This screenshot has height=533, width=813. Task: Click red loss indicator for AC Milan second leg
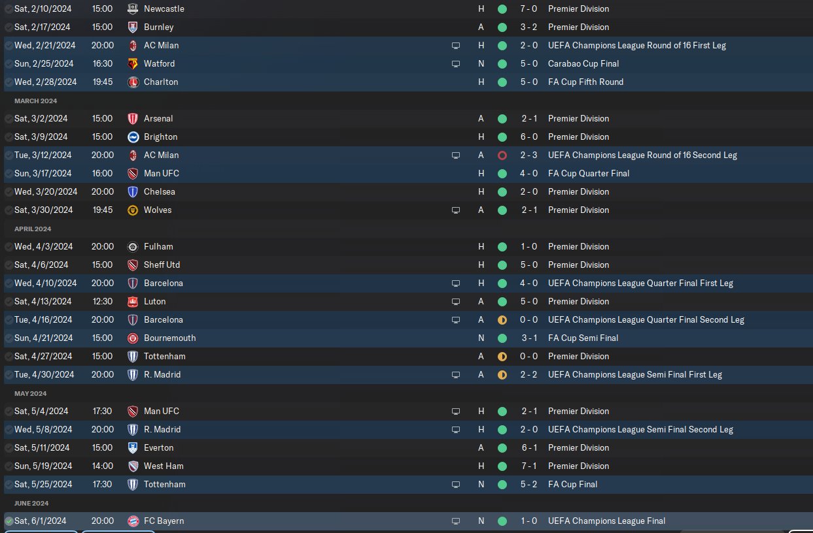[502, 155]
